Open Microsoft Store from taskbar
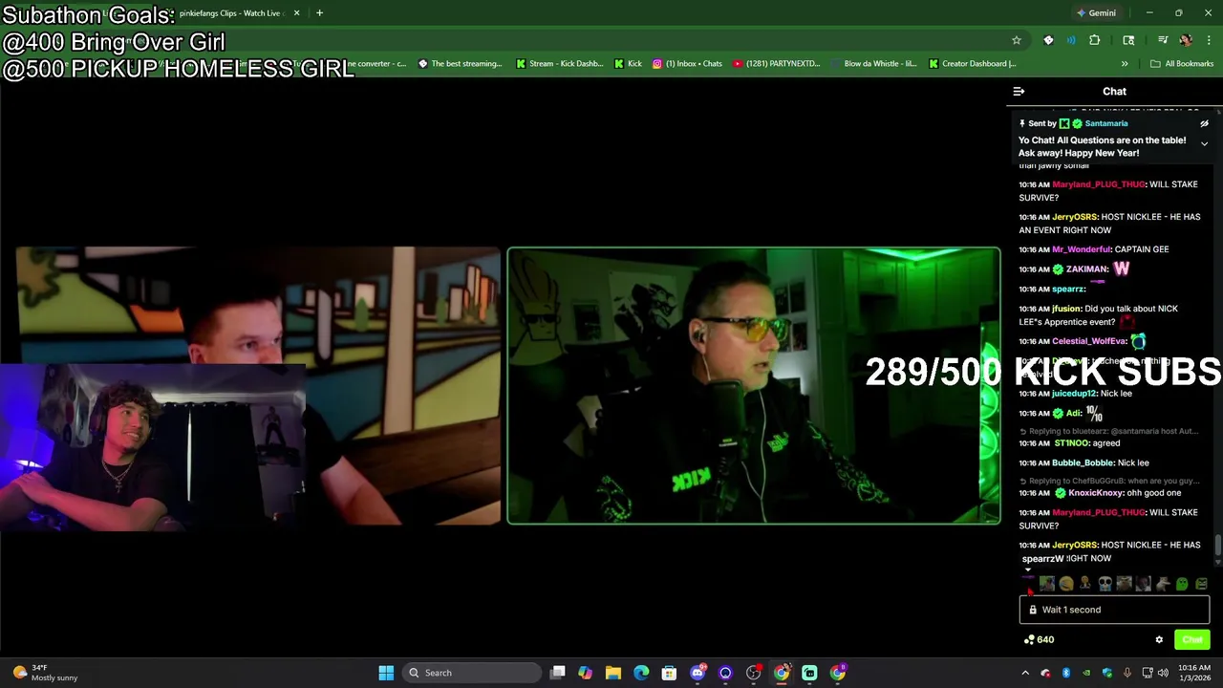 coord(669,673)
